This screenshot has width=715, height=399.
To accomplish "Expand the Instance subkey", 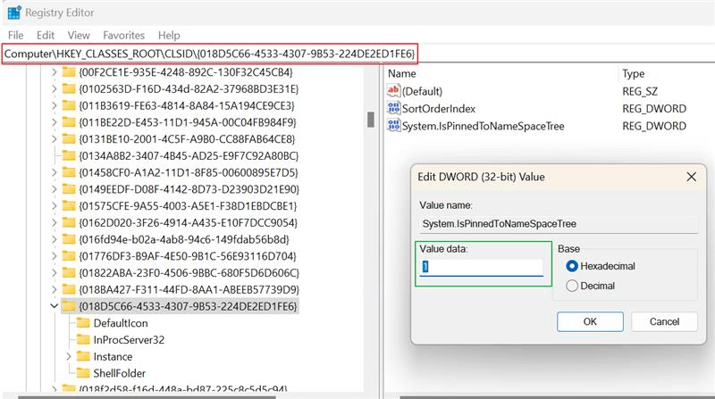I will click(69, 357).
